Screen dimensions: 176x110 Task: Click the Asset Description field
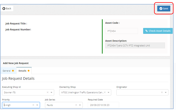tap(135, 45)
